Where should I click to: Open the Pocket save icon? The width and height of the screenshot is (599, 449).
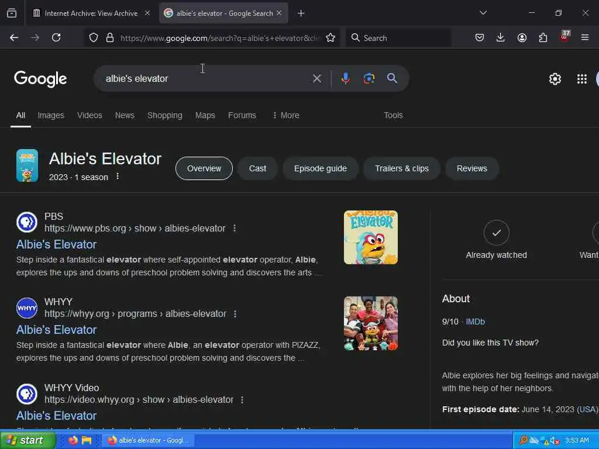point(480,37)
